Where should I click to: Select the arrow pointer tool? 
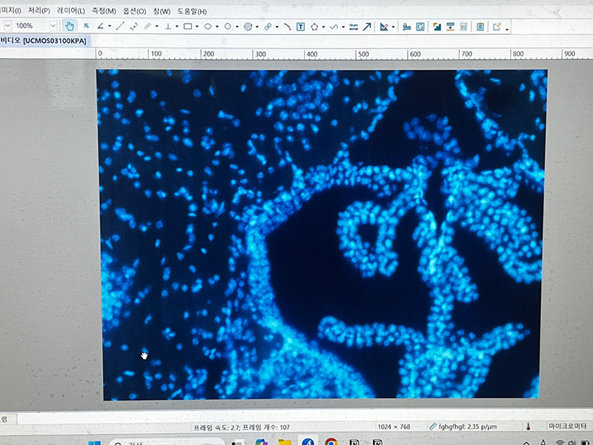[x=86, y=26]
